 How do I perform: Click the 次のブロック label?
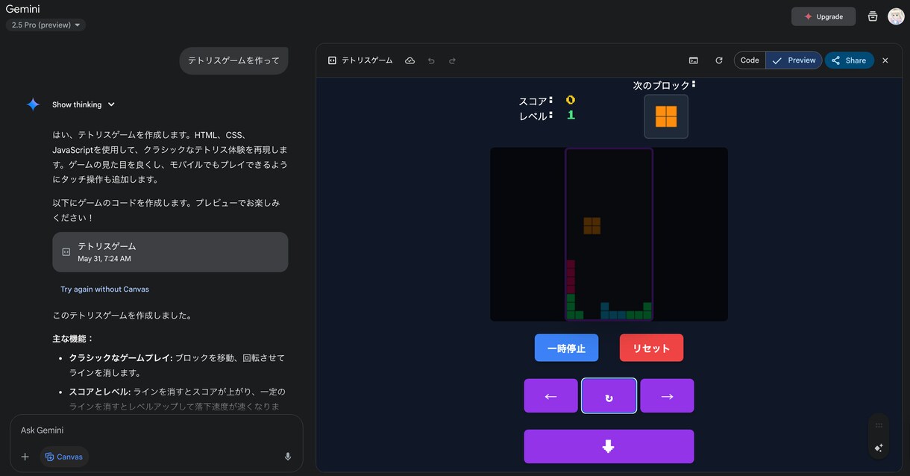[664, 85]
